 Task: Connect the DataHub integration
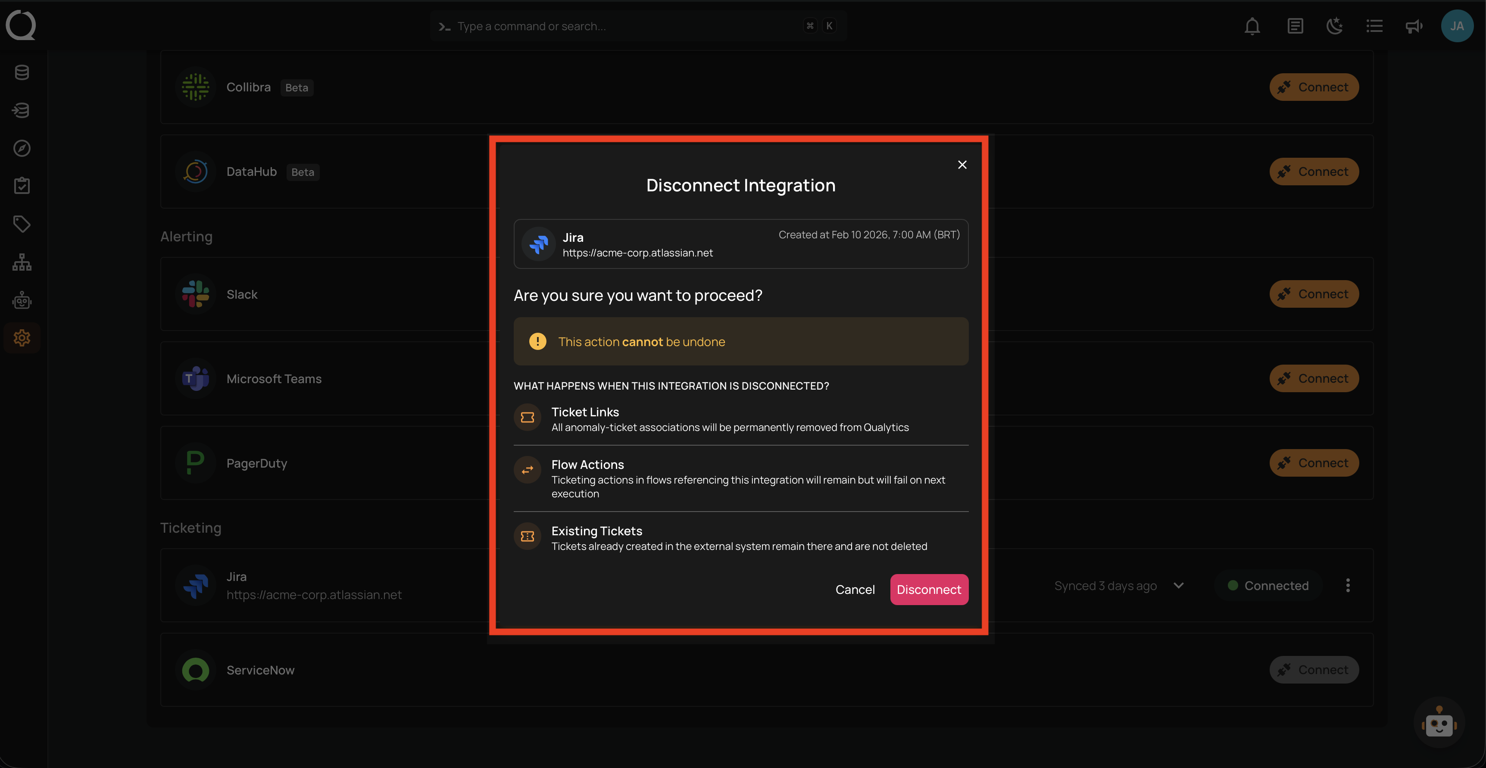pyautogui.click(x=1314, y=172)
